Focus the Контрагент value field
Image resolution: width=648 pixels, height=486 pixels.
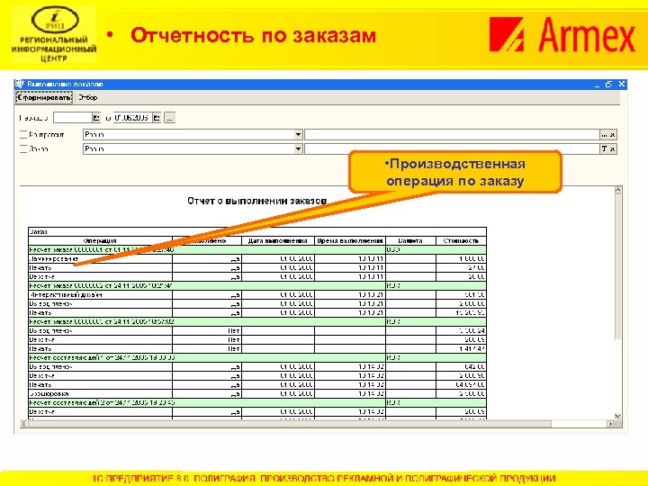point(452,135)
